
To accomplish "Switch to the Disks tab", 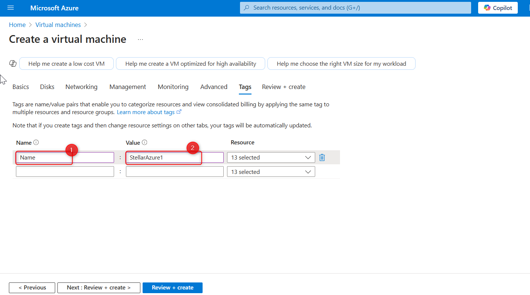I will click(x=47, y=87).
